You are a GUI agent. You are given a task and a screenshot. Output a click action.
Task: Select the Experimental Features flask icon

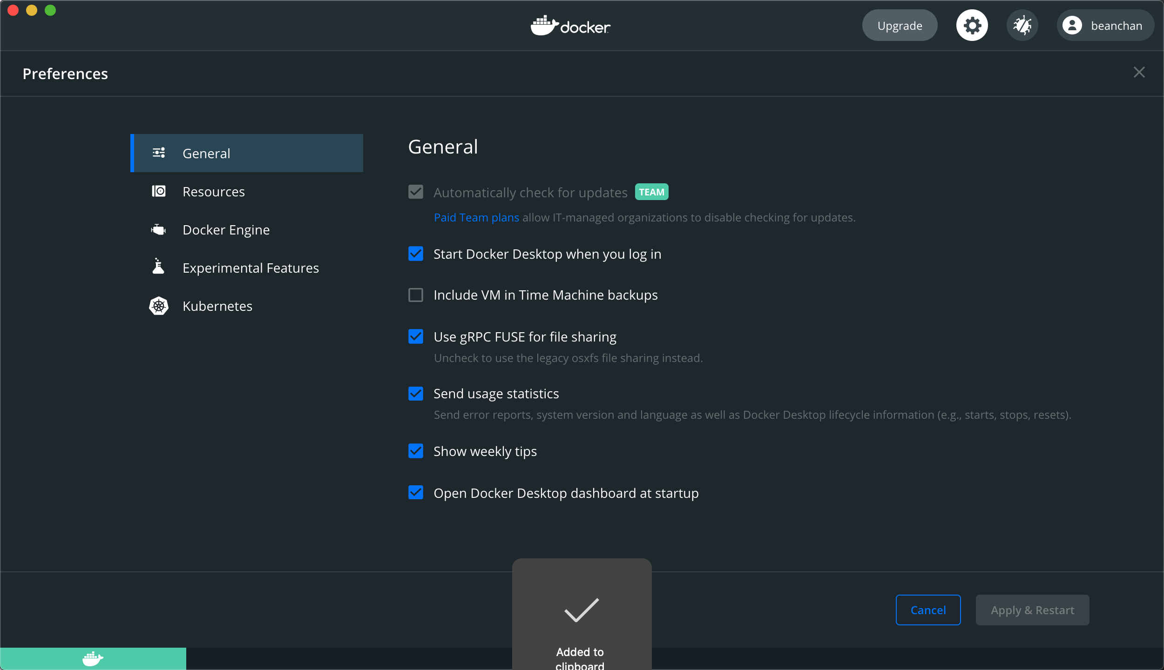pyautogui.click(x=158, y=267)
